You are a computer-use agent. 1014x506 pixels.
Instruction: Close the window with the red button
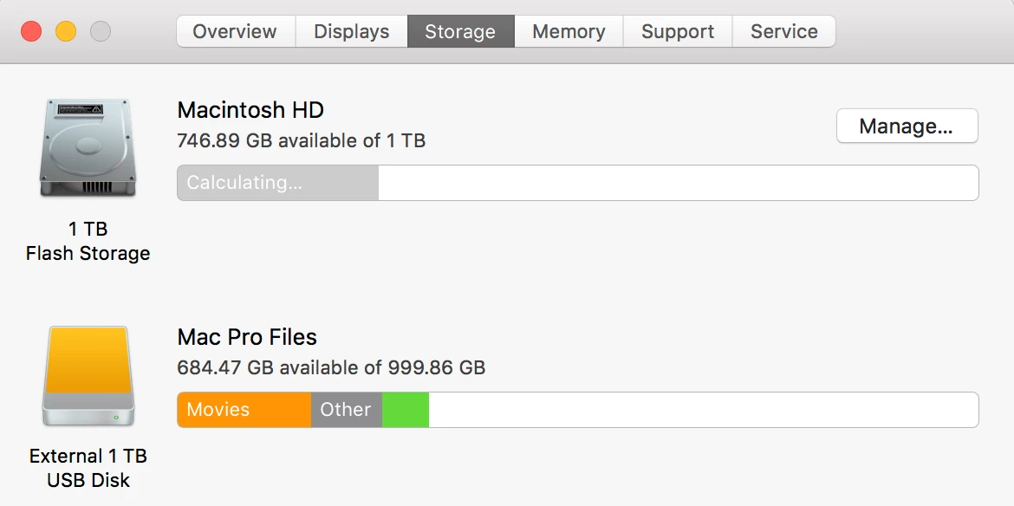[31, 32]
